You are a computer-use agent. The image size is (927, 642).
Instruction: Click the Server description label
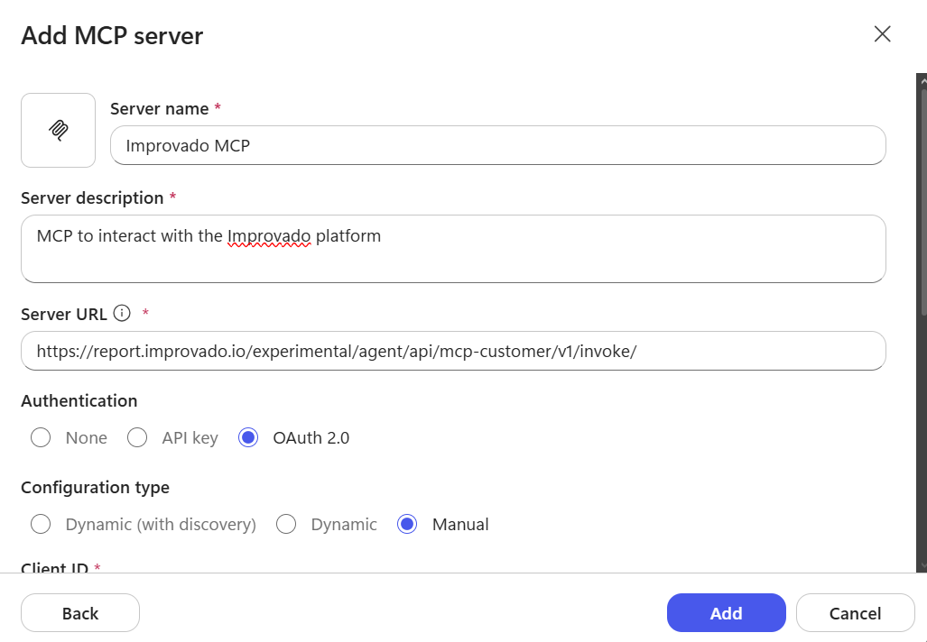tap(92, 197)
